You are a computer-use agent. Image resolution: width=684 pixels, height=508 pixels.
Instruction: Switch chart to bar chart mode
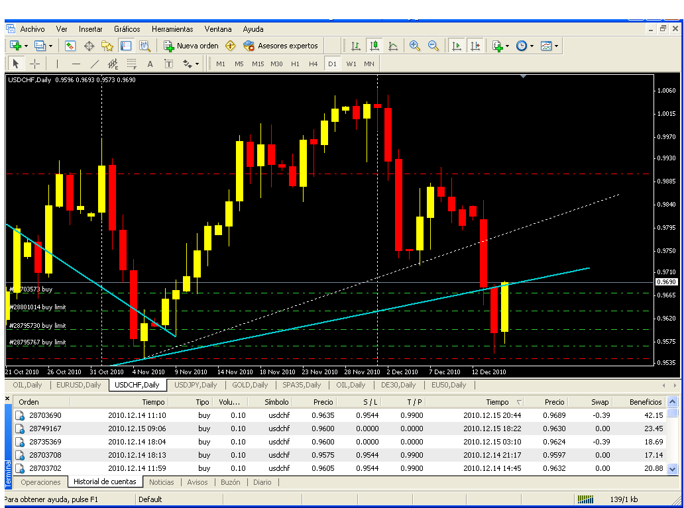coord(356,46)
